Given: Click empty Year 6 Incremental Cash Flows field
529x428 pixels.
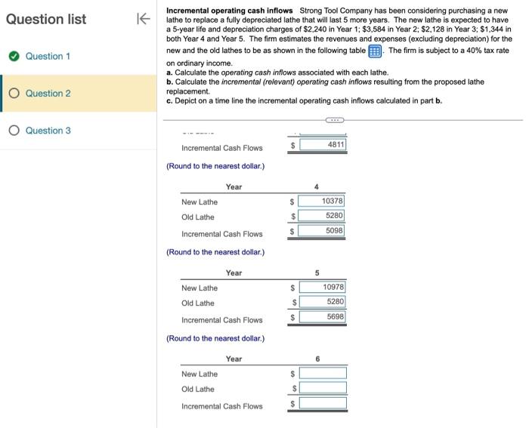Looking at the screenshot, I should click(x=323, y=403).
